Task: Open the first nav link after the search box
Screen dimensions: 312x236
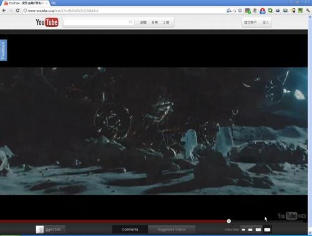Action: pos(144,22)
